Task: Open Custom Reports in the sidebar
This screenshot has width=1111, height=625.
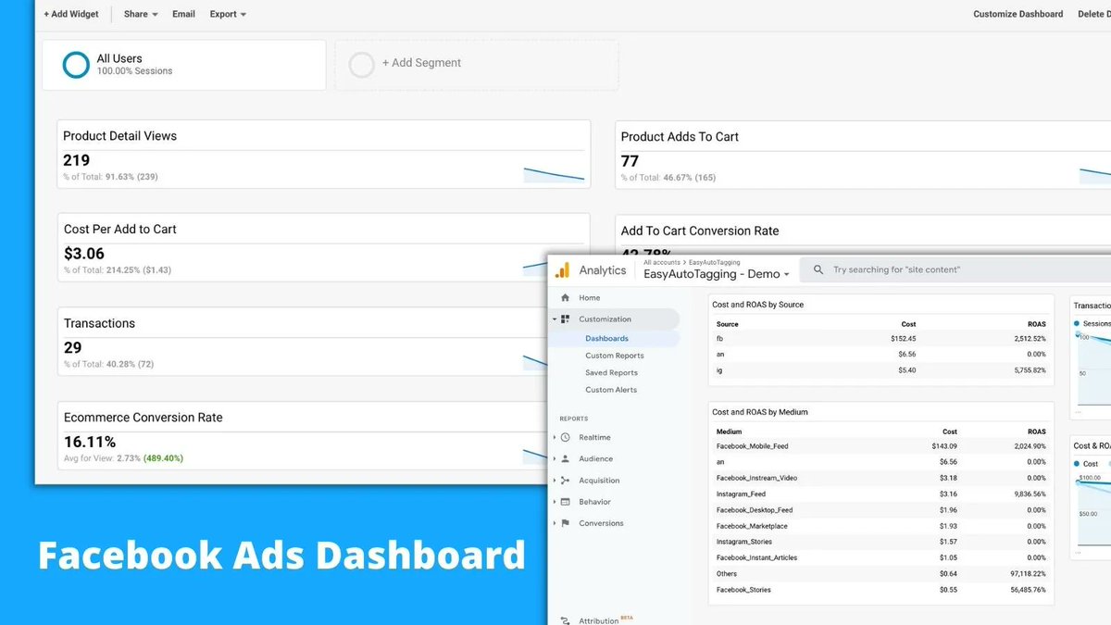Action: [x=615, y=356]
